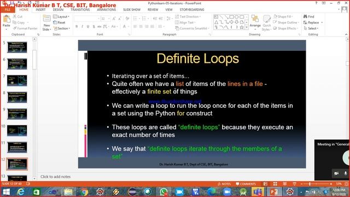350x197 pixels.
Task: Switch to the TRANSITIONS tab
Action: 80,10
